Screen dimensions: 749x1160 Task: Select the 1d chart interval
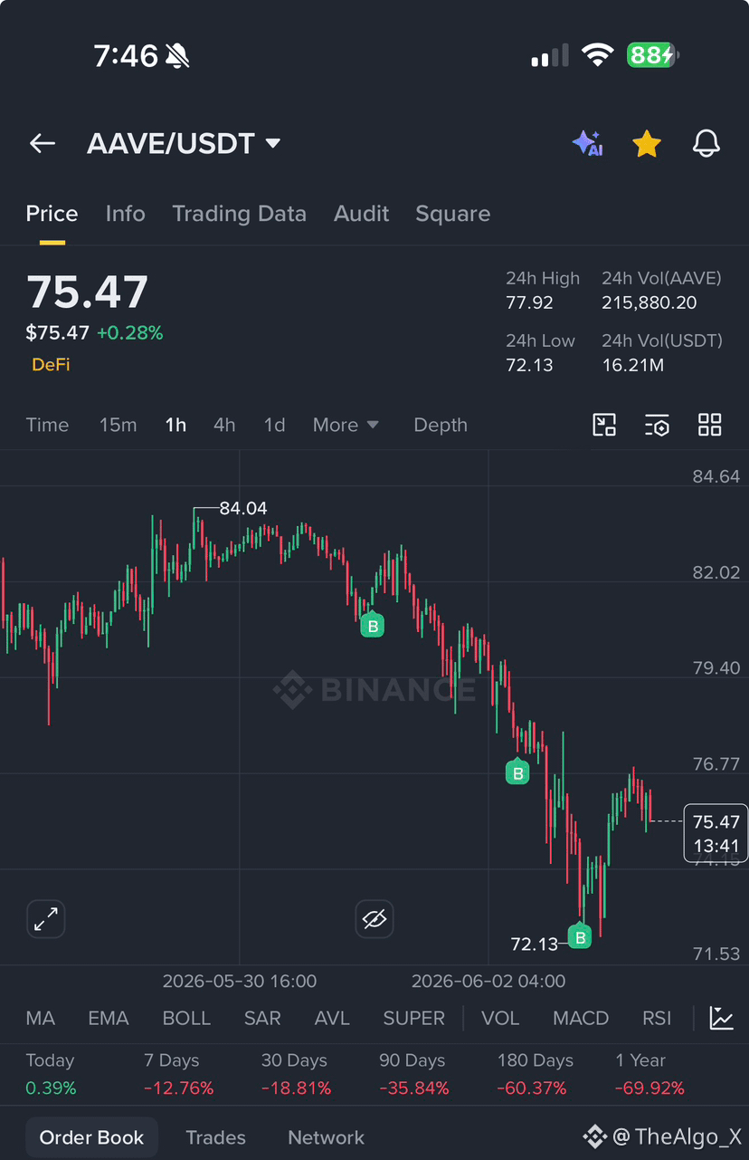(x=274, y=425)
